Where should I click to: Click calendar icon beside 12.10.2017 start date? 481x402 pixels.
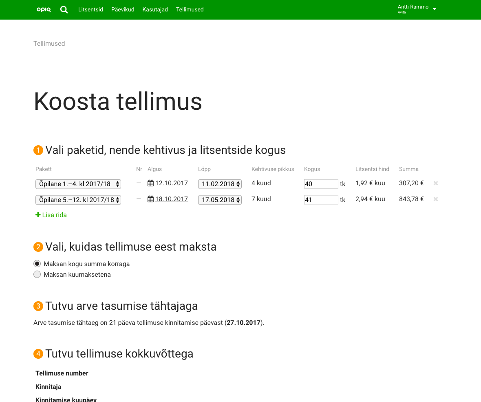(150, 183)
